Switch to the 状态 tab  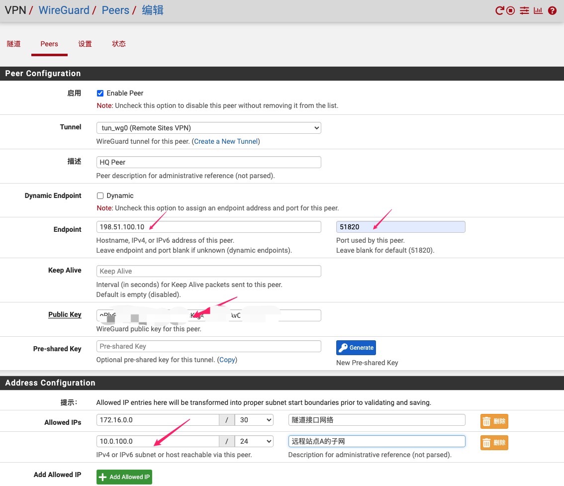pyautogui.click(x=119, y=44)
